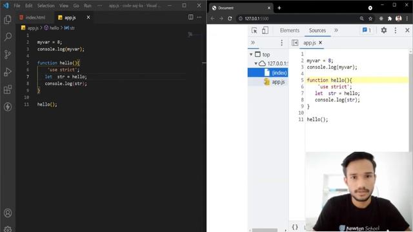Set breakpoint on line 8 gutter

pos(302,100)
